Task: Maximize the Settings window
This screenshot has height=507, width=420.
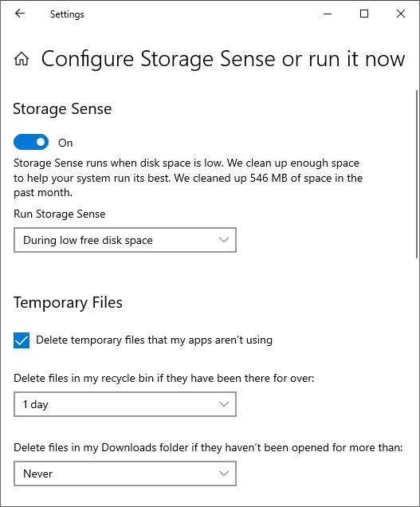Action: (x=364, y=14)
